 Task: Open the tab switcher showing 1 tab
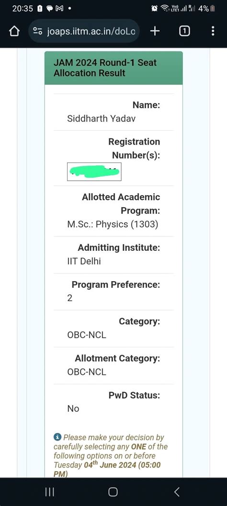coord(184,31)
